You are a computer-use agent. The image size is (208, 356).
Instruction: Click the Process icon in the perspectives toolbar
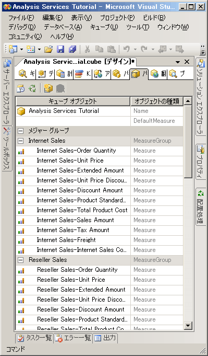pyautogui.click(x=21, y=88)
